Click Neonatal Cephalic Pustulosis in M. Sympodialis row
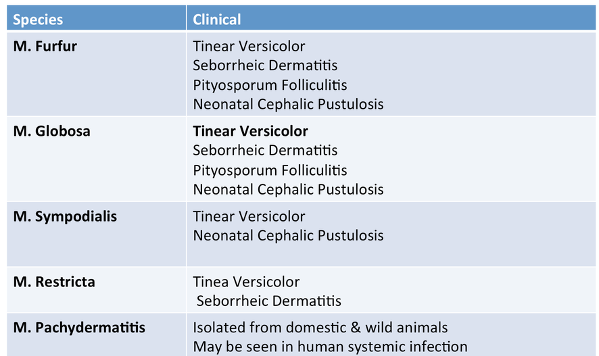The image size is (599, 356). (288, 236)
